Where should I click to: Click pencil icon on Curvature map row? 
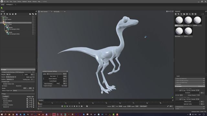(x=29, y=103)
